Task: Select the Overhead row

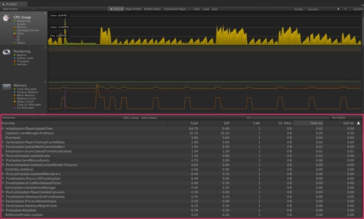Action: point(182,138)
